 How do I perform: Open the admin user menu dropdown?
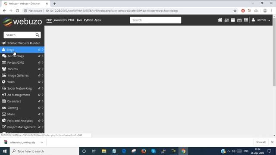tap(261, 20)
